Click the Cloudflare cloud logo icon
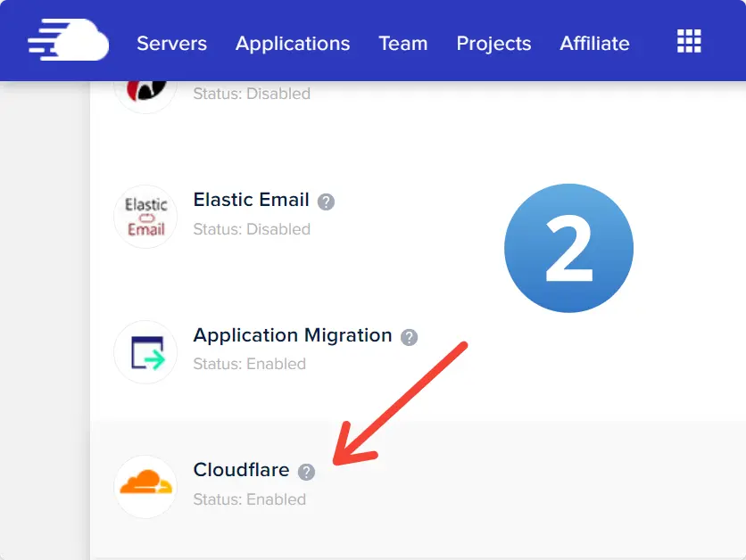The width and height of the screenshot is (746, 560). click(x=145, y=487)
